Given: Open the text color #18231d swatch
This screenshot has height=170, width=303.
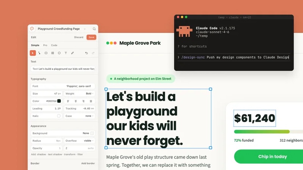Looking at the screenshot, I should [x=59, y=101].
